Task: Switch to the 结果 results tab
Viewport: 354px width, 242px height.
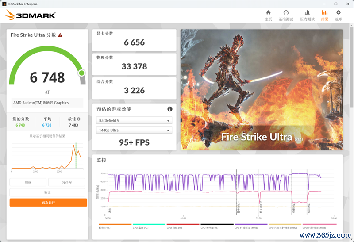Action: point(325,15)
